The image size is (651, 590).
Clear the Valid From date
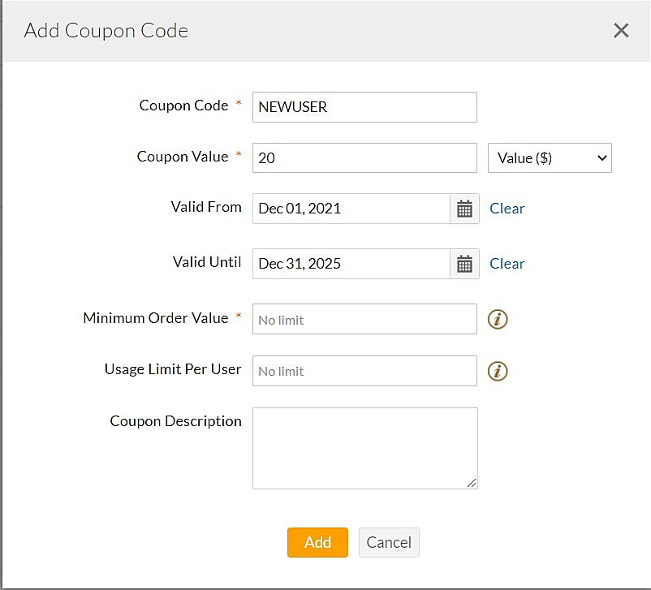click(x=507, y=209)
